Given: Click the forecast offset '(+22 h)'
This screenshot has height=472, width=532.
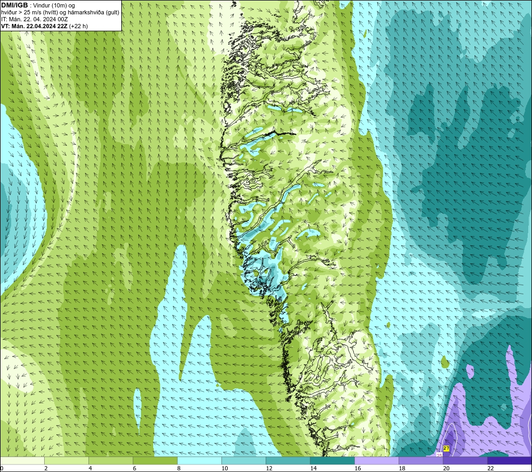Looking at the screenshot, I should coord(78,26).
